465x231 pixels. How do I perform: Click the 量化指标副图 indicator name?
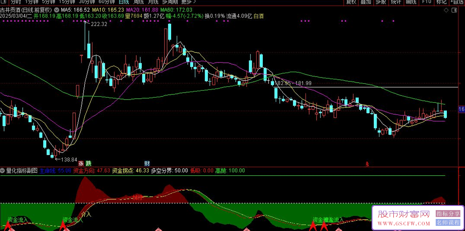pyautogui.click(x=22, y=171)
